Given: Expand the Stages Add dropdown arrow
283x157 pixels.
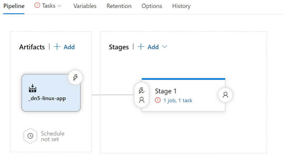Looking at the screenshot, I should click(164, 47).
